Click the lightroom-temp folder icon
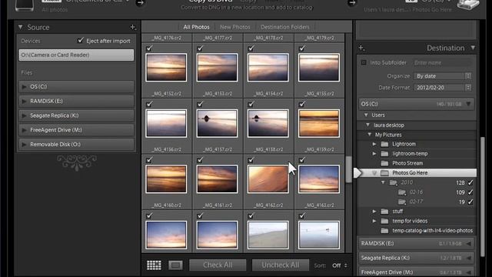Image resolution: width=492 pixels, height=277 pixels. (x=384, y=154)
